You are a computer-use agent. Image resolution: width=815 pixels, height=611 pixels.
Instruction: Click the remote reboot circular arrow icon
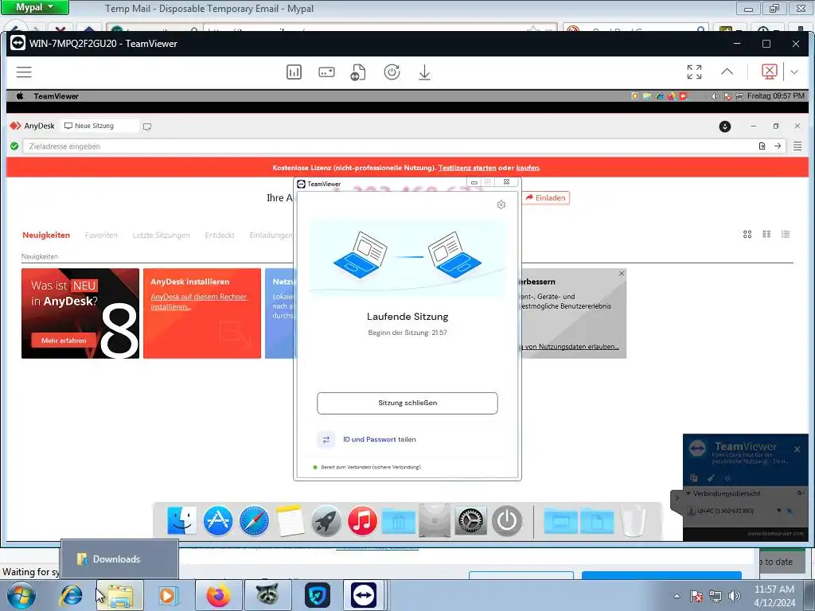392,72
